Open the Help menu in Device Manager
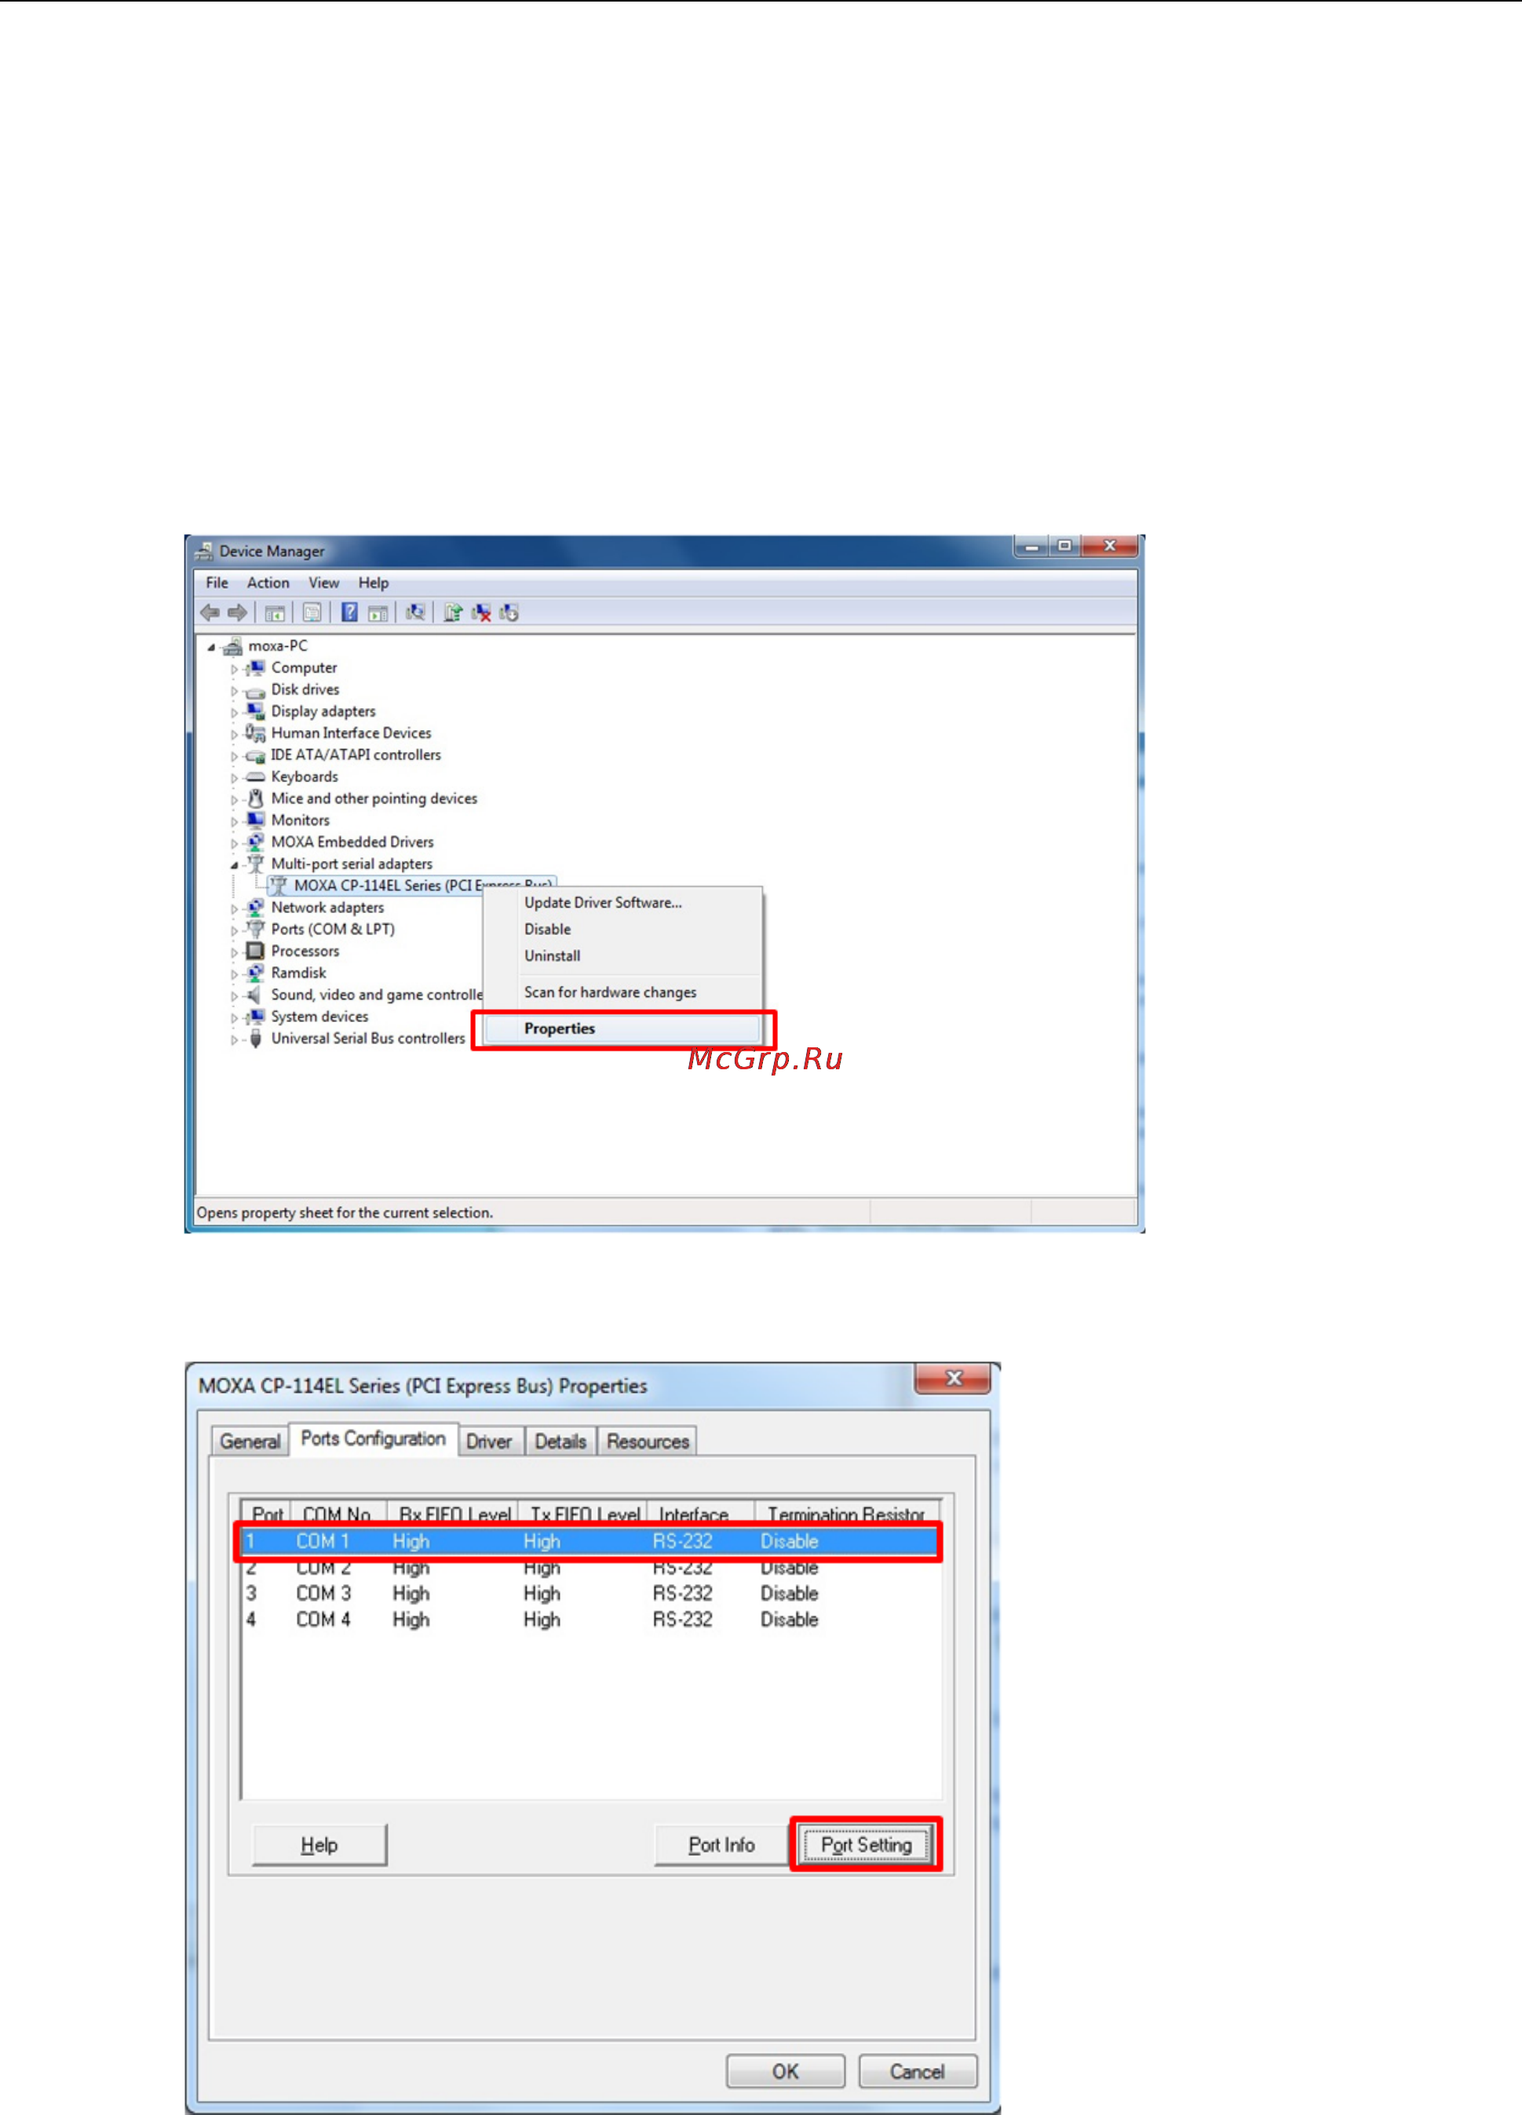This screenshot has height=2115, width=1522. 373,583
